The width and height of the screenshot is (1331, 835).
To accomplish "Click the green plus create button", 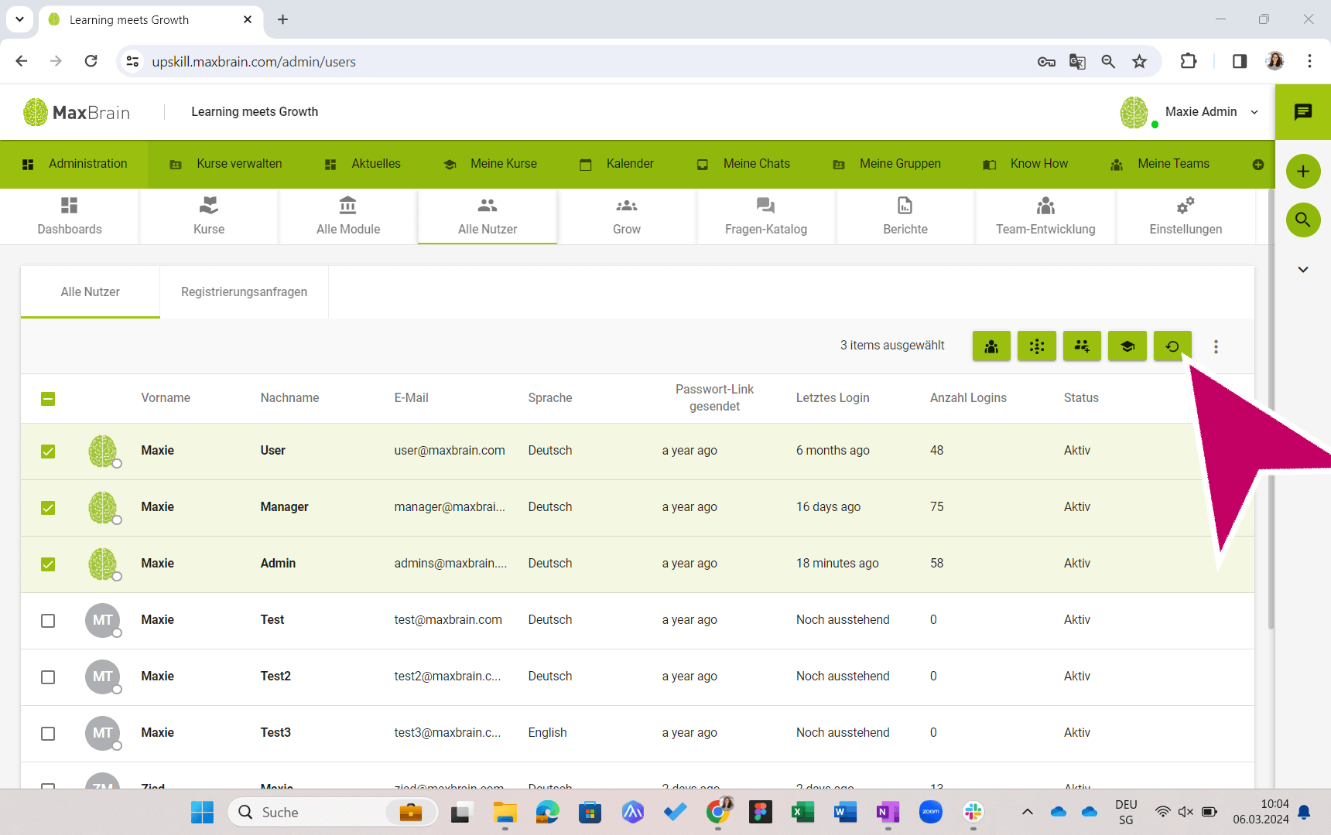I will pos(1303,171).
